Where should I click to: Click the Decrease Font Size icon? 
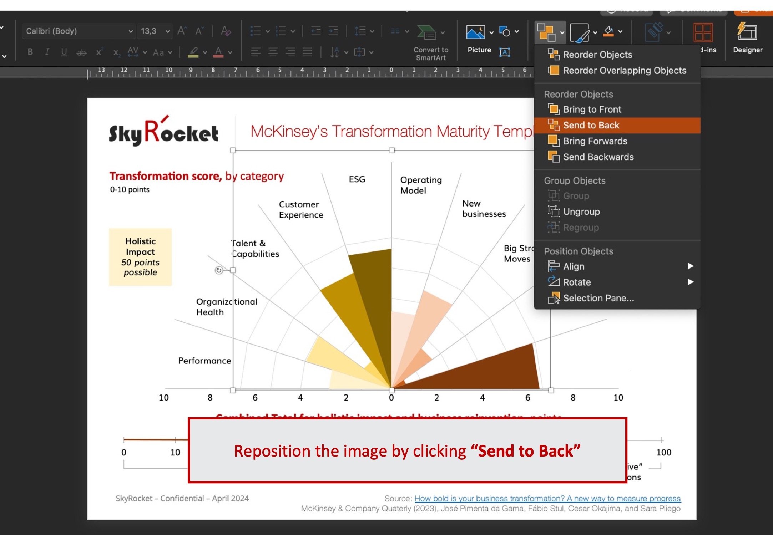coord(199,31)
